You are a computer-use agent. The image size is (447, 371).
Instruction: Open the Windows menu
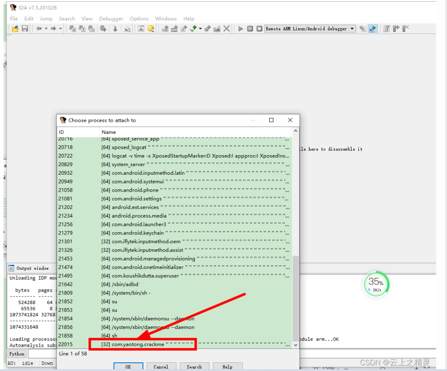(x=166, y=19)
